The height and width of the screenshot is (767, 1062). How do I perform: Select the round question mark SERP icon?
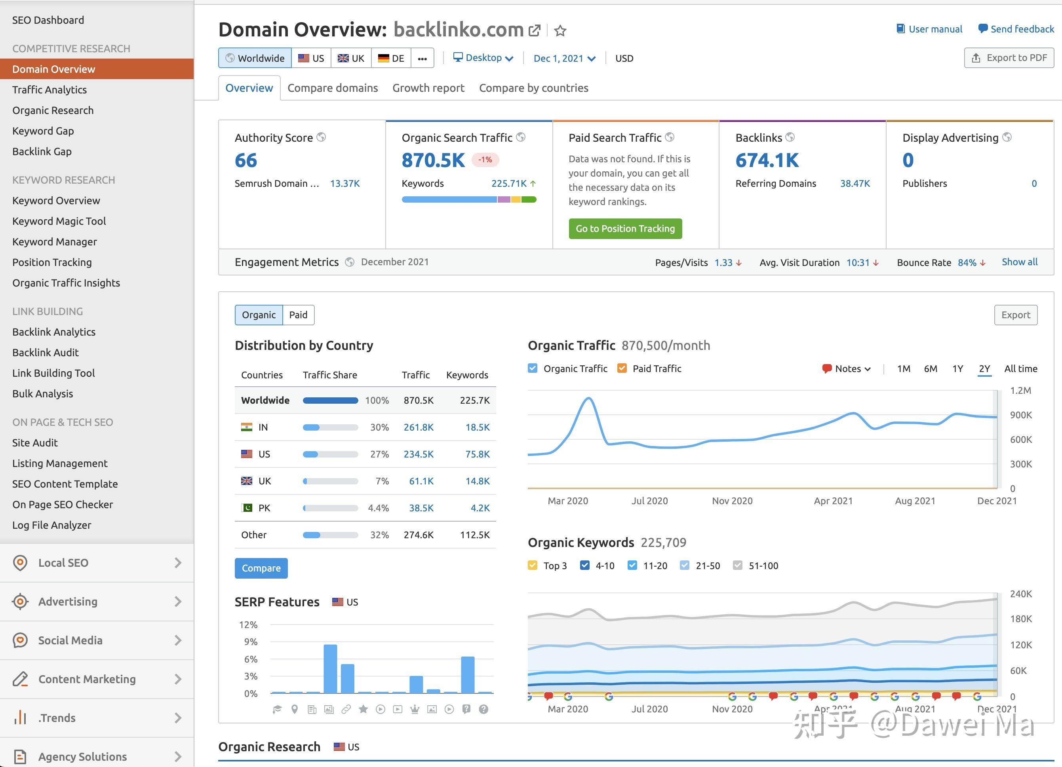[x=484, y=710]
